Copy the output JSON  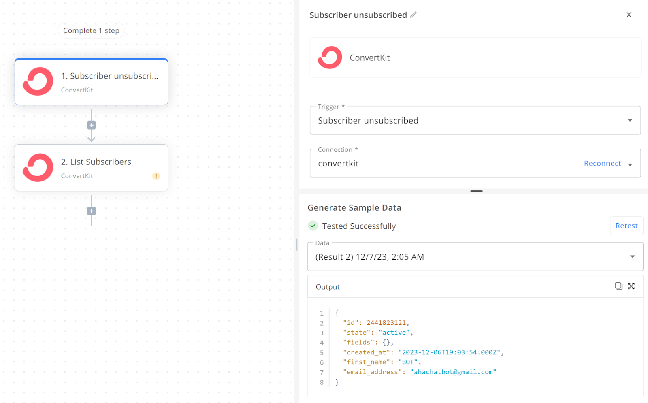618,286
